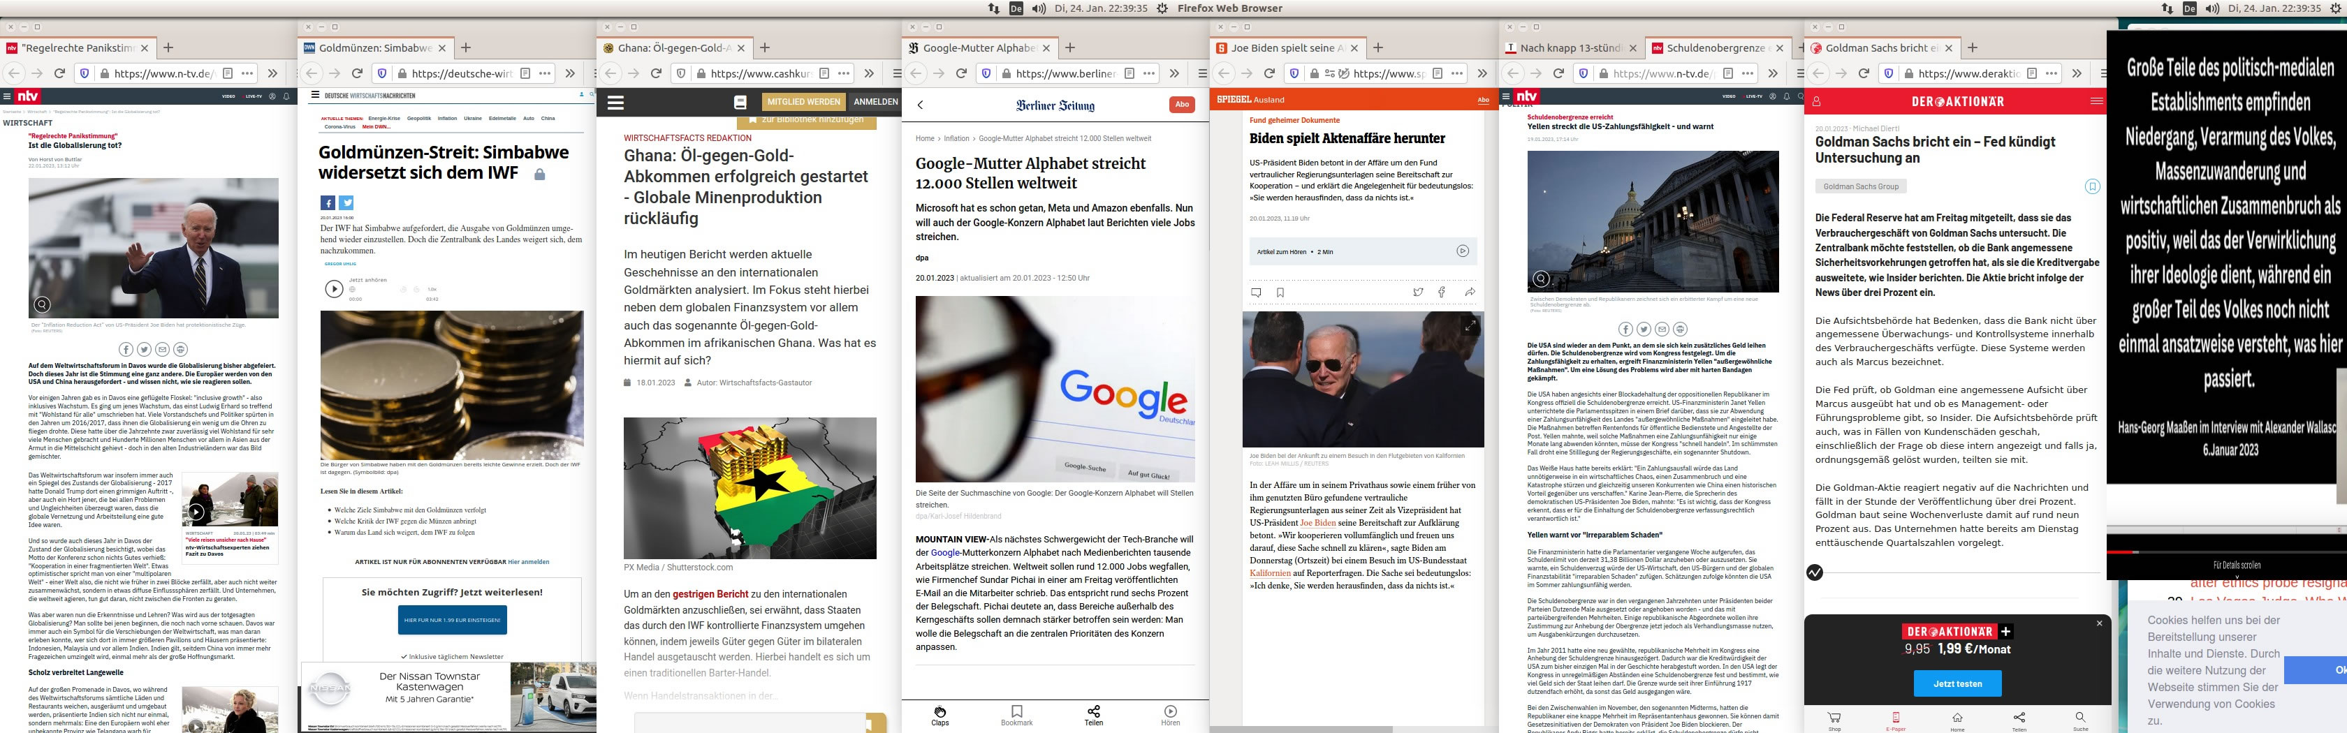Share DWN article on Facebook

[328, 203]
